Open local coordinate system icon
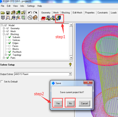118x117 pixels. pos(18,17)
